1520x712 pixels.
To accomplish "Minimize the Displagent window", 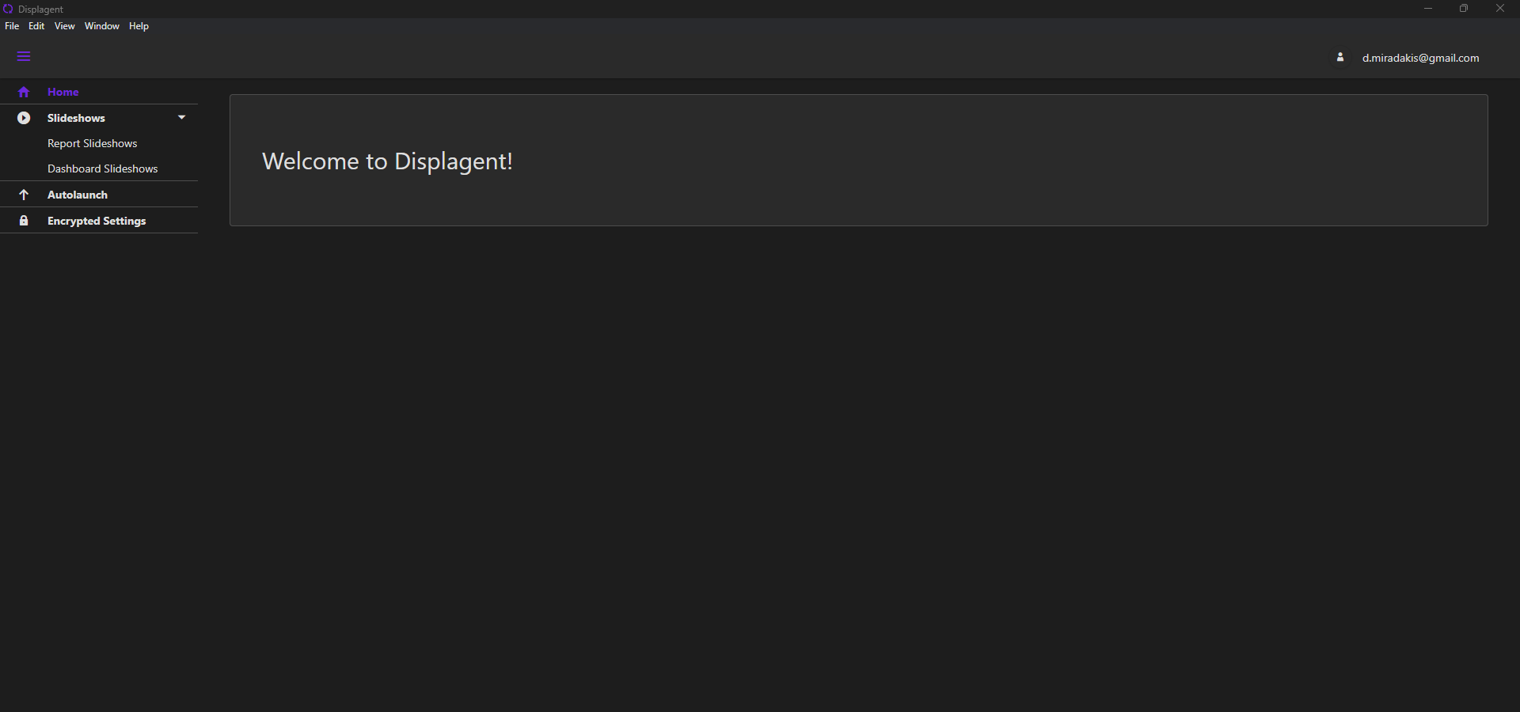I will (1428, 9).
